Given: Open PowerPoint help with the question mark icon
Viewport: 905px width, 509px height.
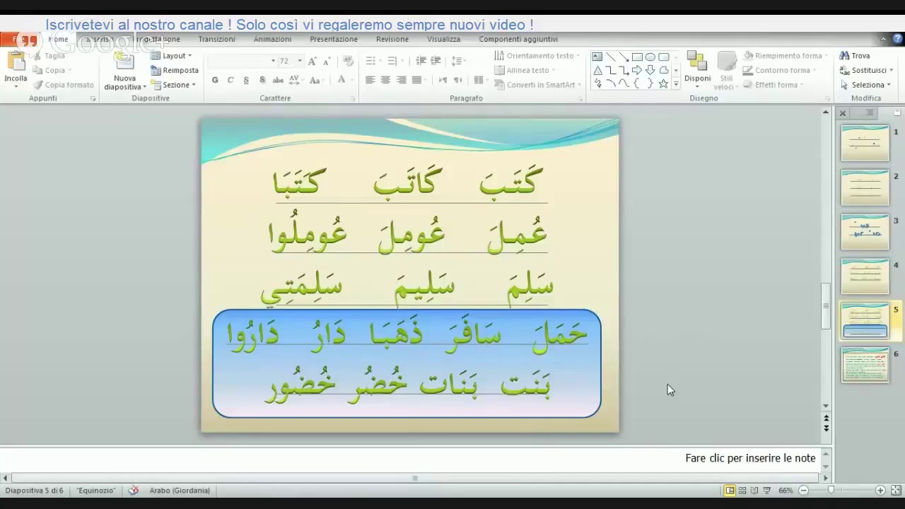Looking at the screenshot, I should (x=897, y=40).
